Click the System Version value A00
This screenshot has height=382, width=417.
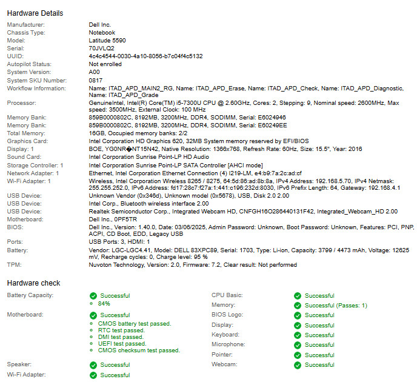tap(94, 72)
